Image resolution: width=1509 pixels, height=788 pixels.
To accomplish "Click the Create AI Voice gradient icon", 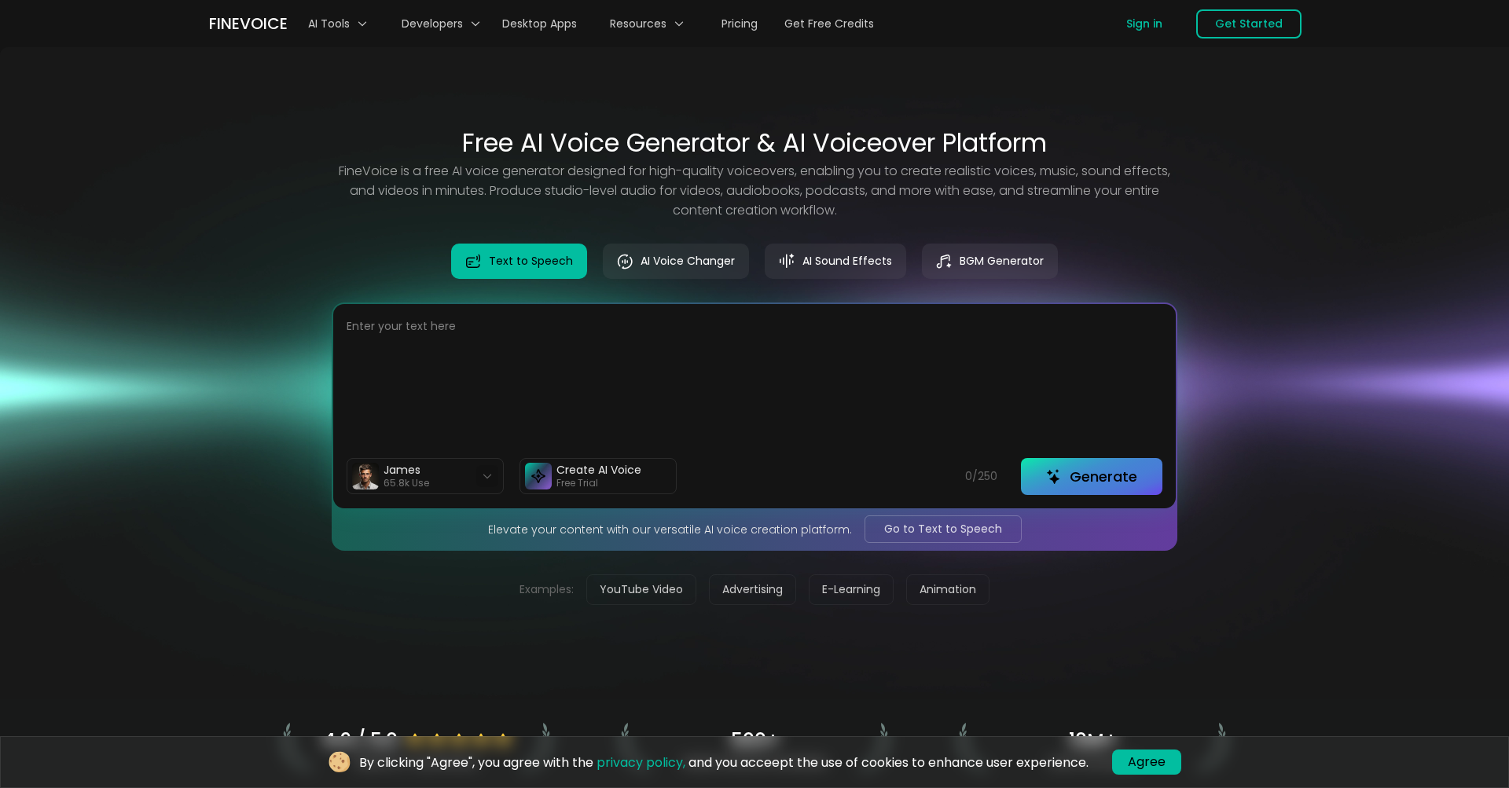I will point(538,475).
